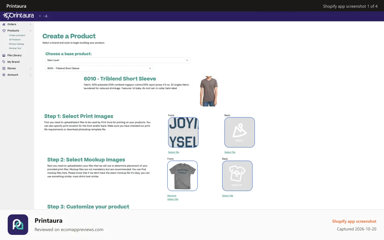Click Select file under front mockup
This screenshot has height=240, width=384.
click(x=173, y=199)
